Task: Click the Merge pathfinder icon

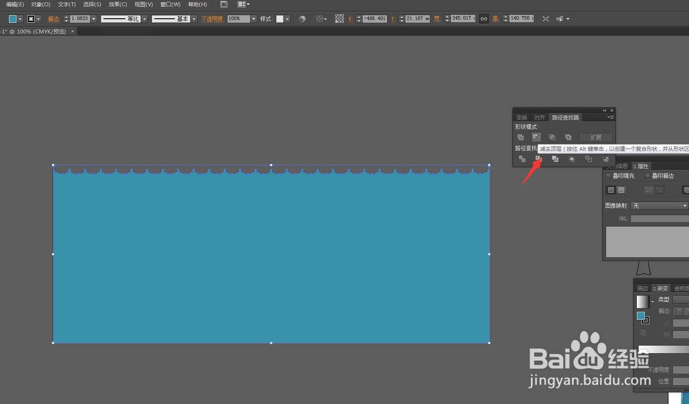Action: (555, 159)
